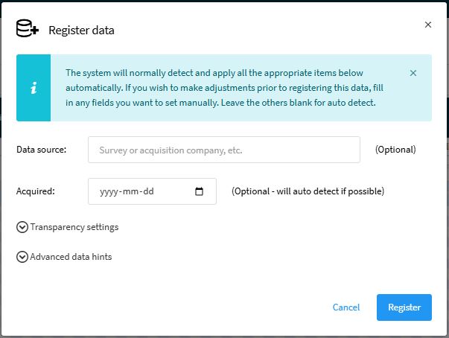Click the Register data title text
Image resolution: width=449 pixels, height=338 pixels.
tap(81, 30)
